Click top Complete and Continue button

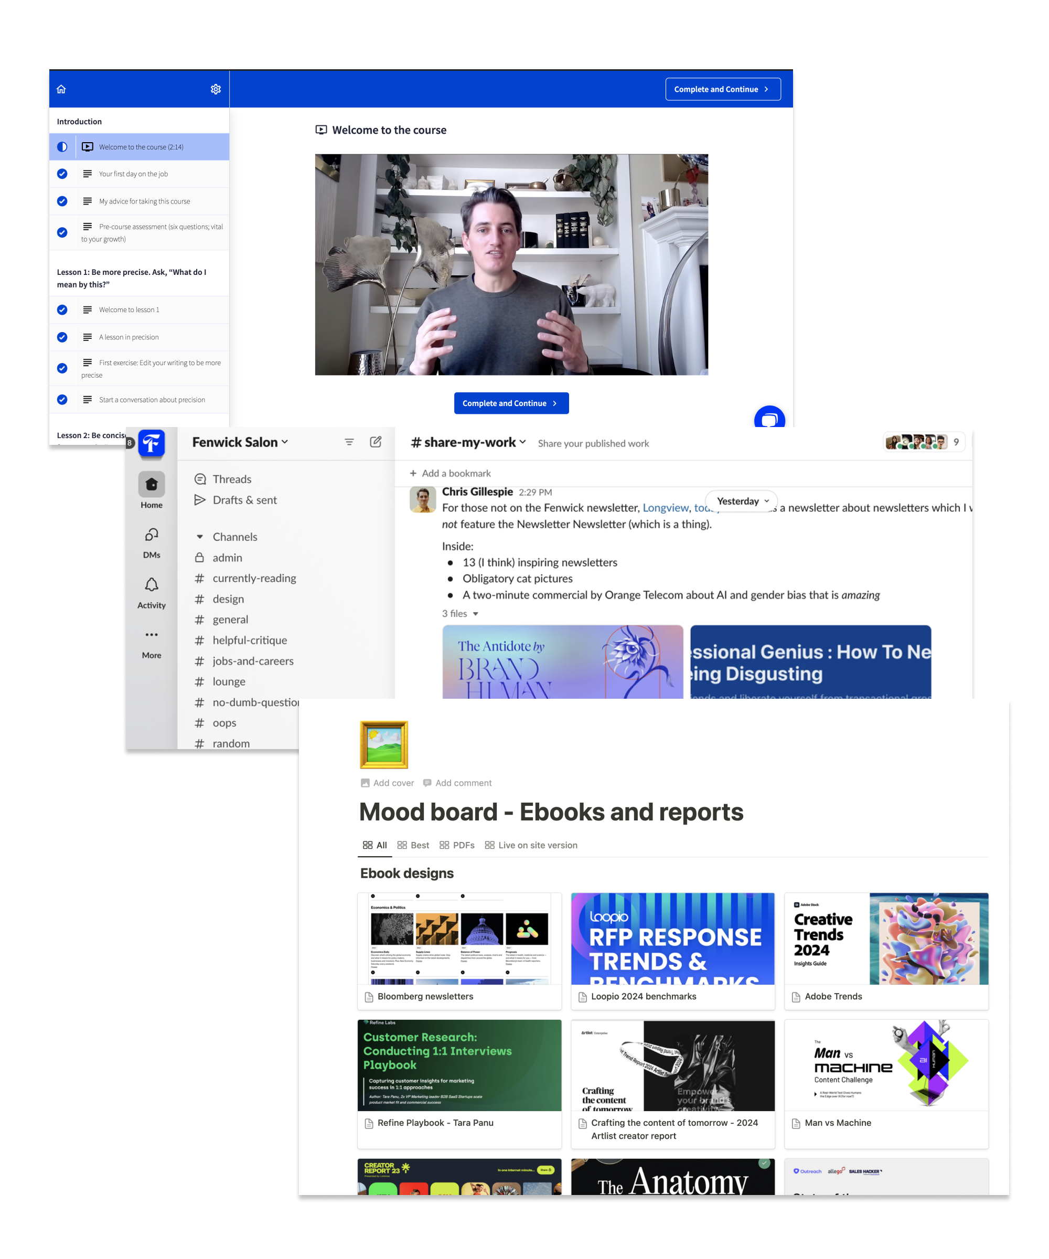point(723,89)
